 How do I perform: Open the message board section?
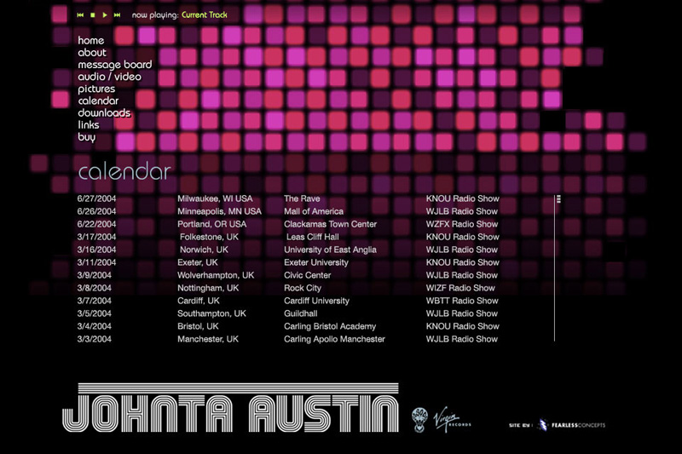(x=115, y=65)
